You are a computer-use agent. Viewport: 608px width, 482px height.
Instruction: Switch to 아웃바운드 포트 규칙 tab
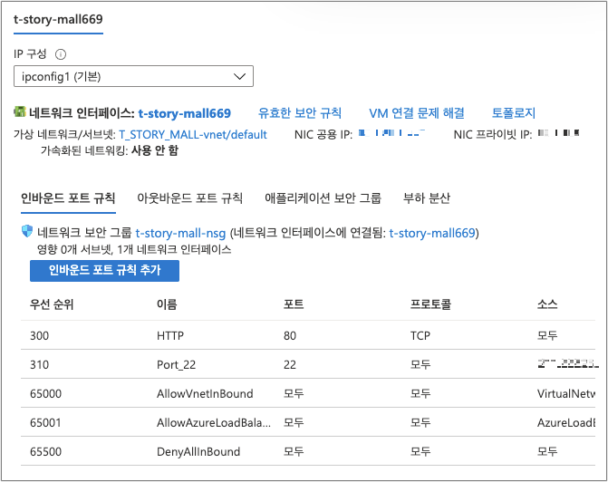[x=189, y=198]
